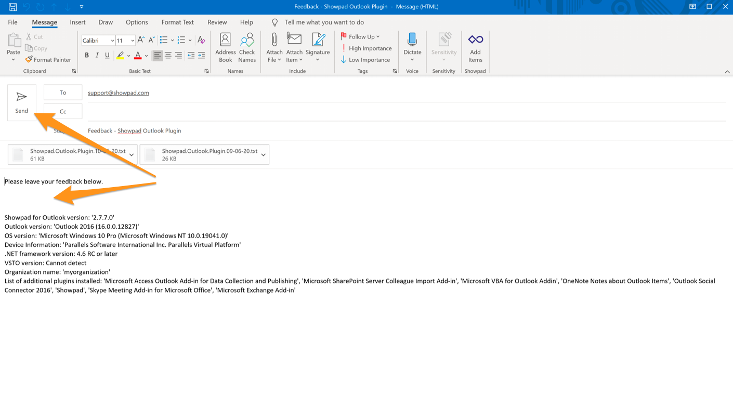Open the Help tab

click(246, 22)
